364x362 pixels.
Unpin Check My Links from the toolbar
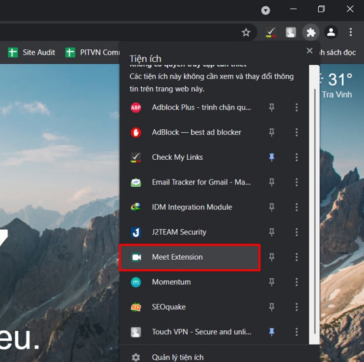(271, 157)
